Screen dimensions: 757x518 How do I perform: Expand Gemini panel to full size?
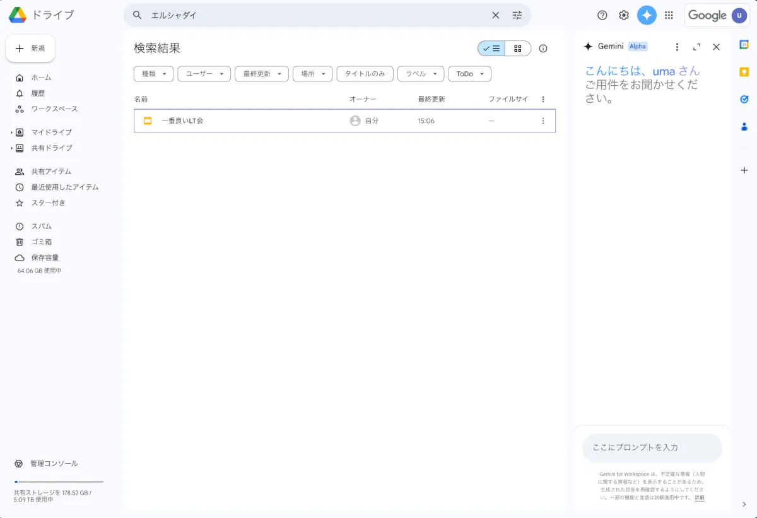696,47
